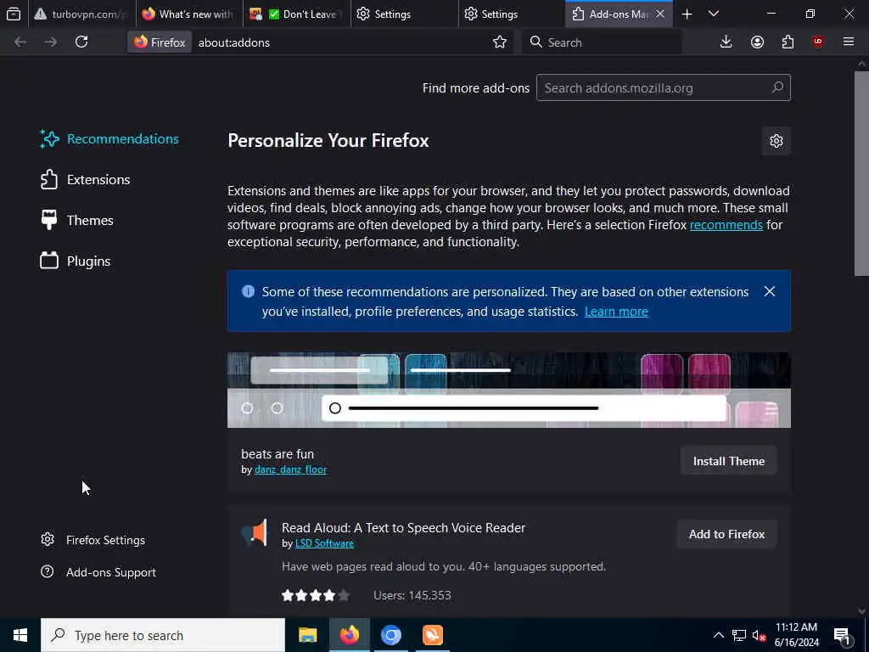Open the Plugins category

tap(76, 261)
